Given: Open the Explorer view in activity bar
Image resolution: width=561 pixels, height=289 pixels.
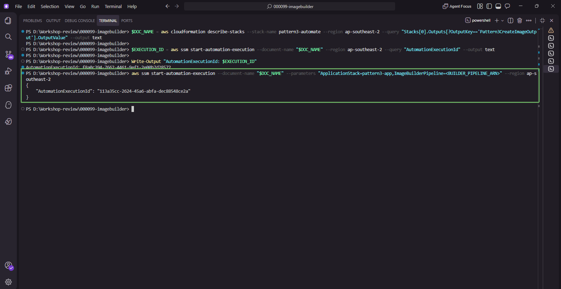Looking at the screenshot, I should 8,21.
